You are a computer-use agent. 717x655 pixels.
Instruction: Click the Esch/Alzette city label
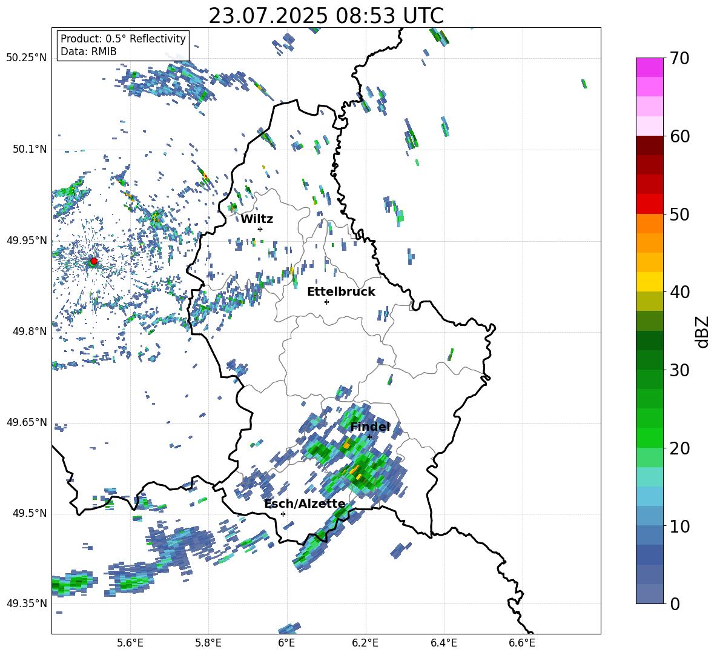pyautogui.click(x=305, y=504)
